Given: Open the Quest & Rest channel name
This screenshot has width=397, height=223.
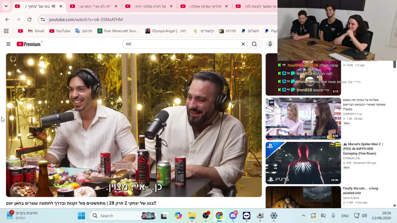Looking at the screenshot, I should coord(351,198).
